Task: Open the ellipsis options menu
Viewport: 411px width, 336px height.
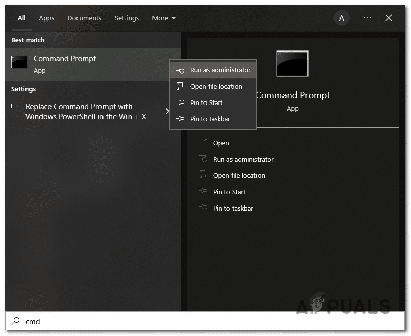Action: click(x=367, y=18)
